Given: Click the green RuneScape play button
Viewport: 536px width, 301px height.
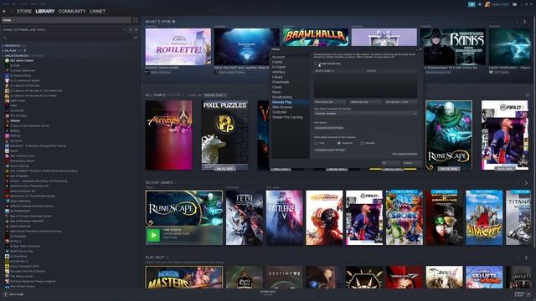Looking at the screenshot, I should click(x=153, y=235).
